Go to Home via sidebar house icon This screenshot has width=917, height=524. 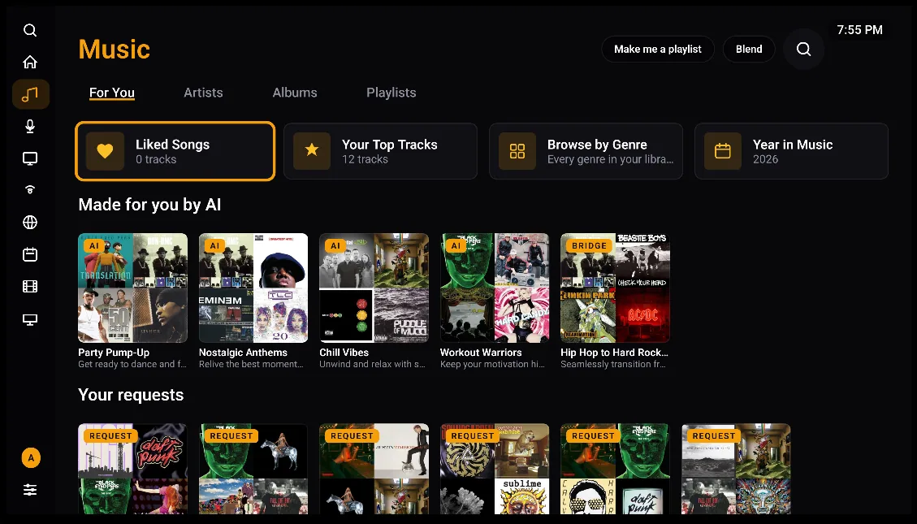[x=30, y=62]
